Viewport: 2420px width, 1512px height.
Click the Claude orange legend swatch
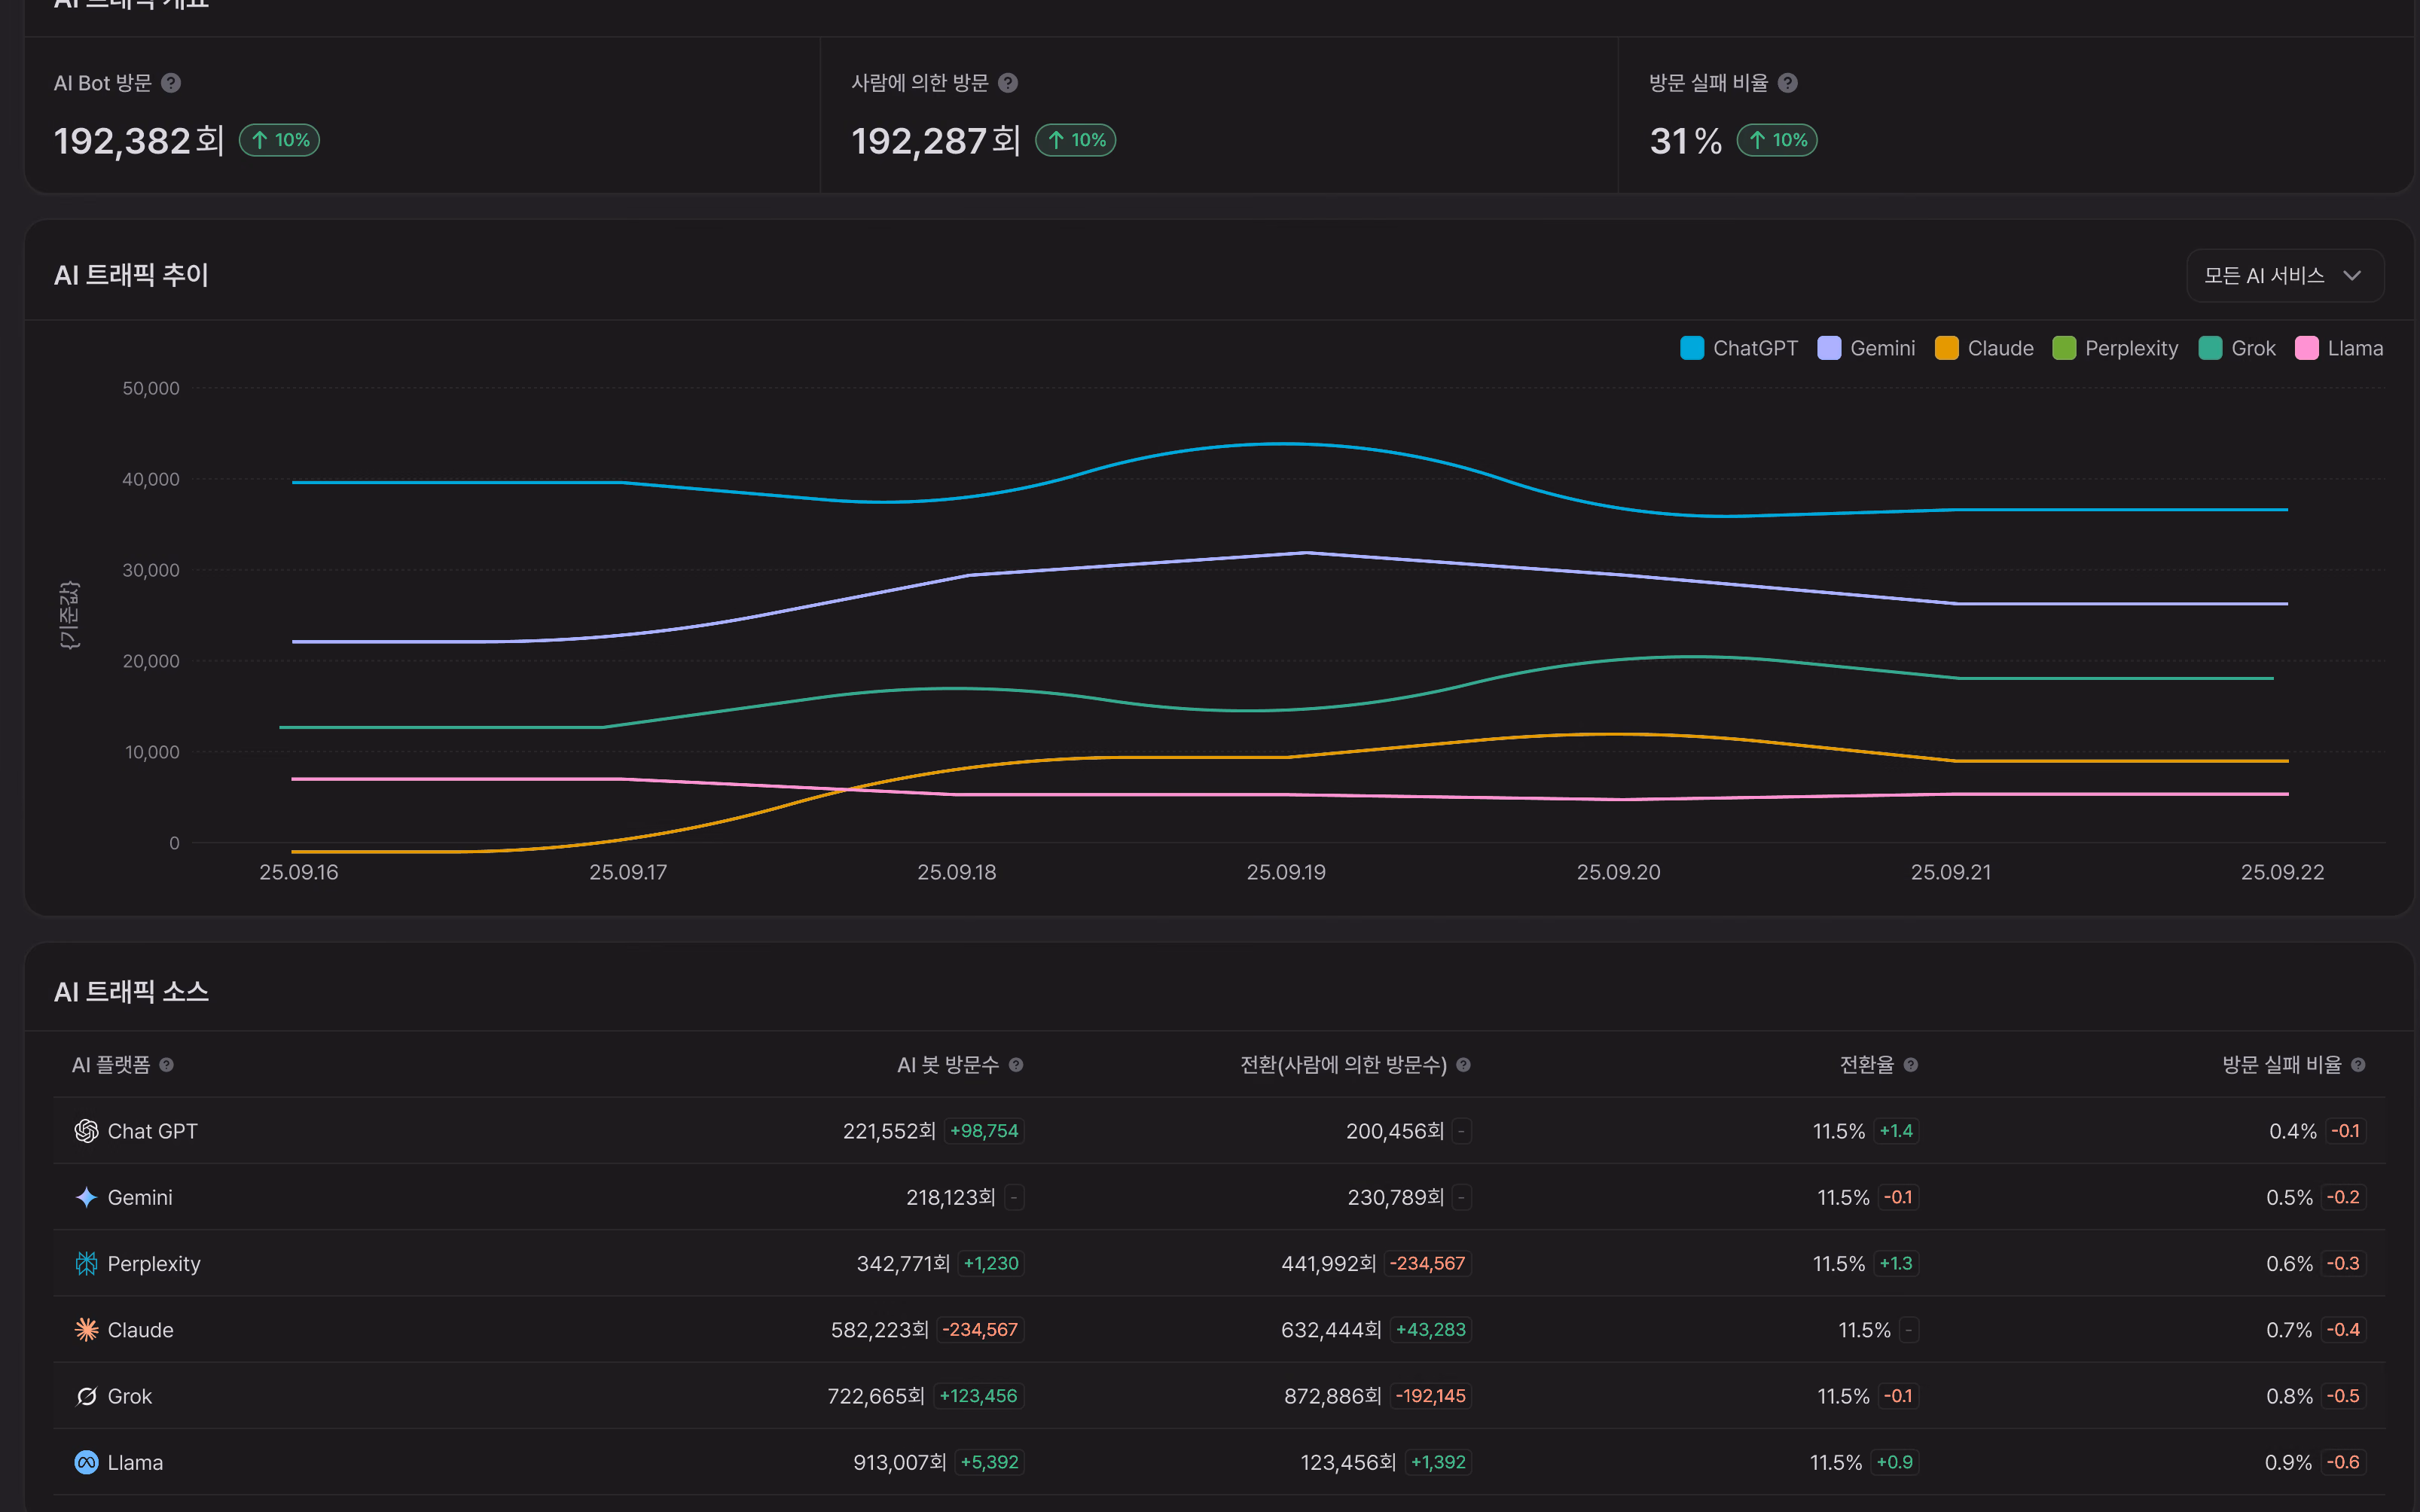(1946, 348)
